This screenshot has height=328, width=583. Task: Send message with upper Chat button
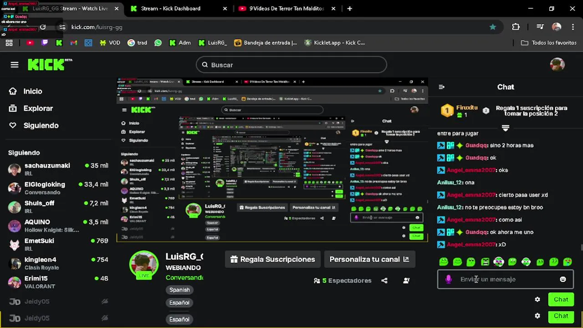561,299
